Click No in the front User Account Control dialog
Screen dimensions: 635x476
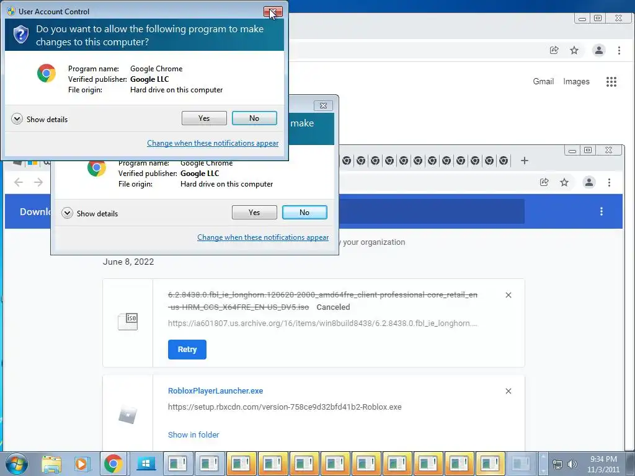click(254, 118)
